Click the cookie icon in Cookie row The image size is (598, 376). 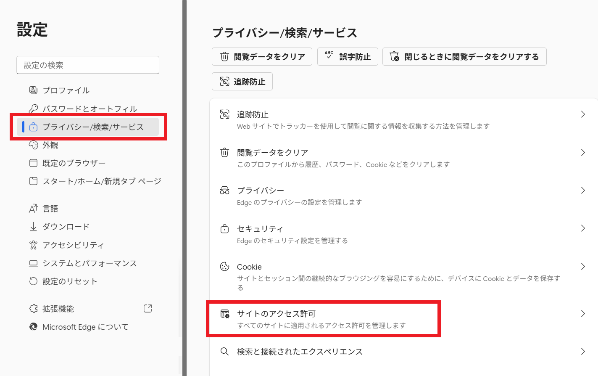(x=225, y=267)
